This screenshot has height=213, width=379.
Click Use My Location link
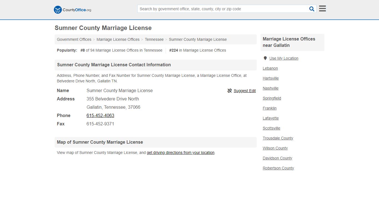(284, 58)
